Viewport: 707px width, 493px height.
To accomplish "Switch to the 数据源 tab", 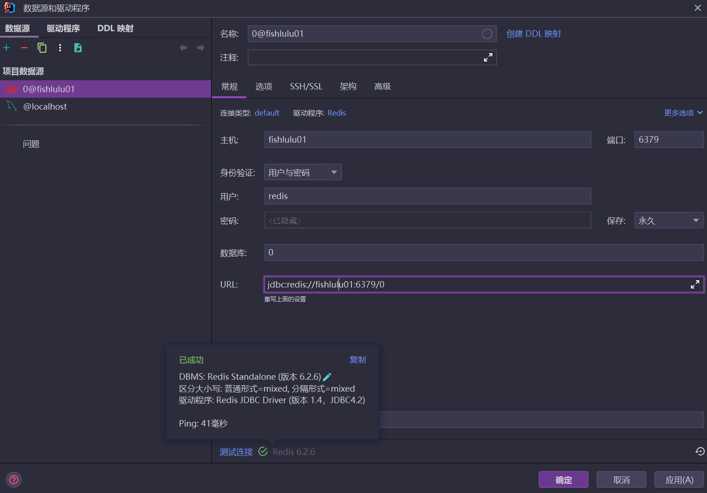I will coord(17,28).
